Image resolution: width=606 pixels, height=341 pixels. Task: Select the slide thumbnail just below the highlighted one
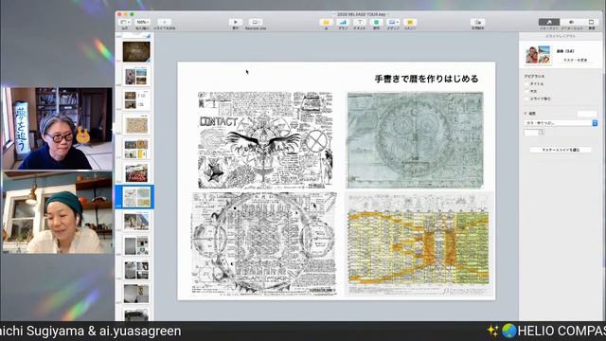tap(136, 221)
